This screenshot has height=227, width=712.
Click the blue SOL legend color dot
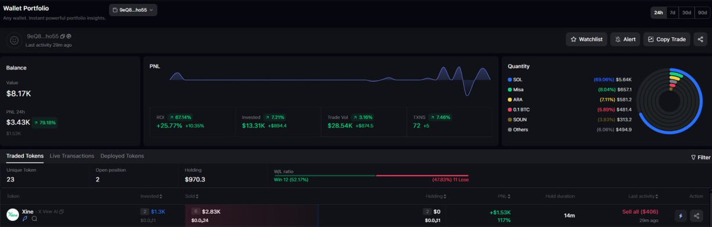(x=510, y=80)
